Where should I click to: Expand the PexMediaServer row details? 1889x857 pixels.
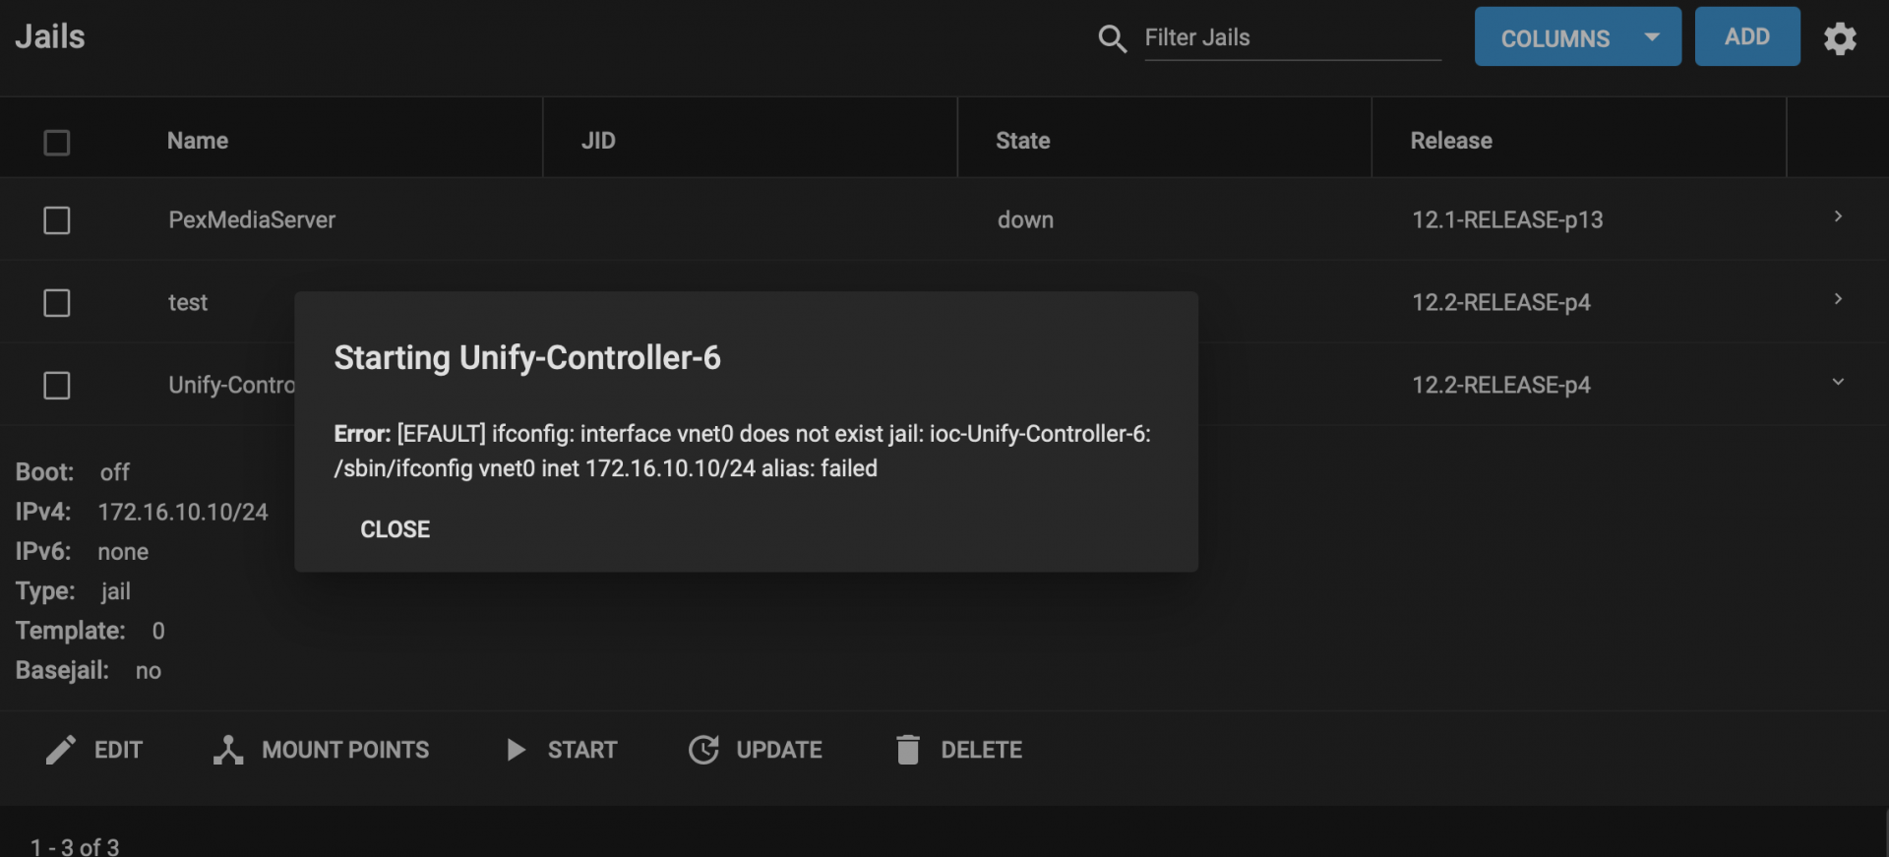[x=1838, y=216]
